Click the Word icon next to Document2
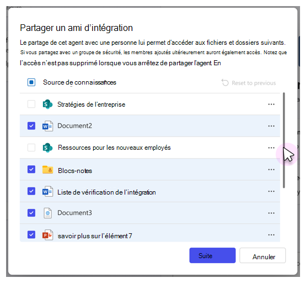Screen dimensions: 305x283 [47, 126]
